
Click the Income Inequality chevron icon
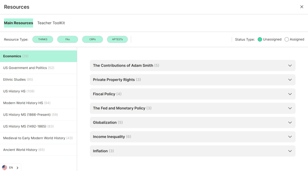(x=290, y=137)
